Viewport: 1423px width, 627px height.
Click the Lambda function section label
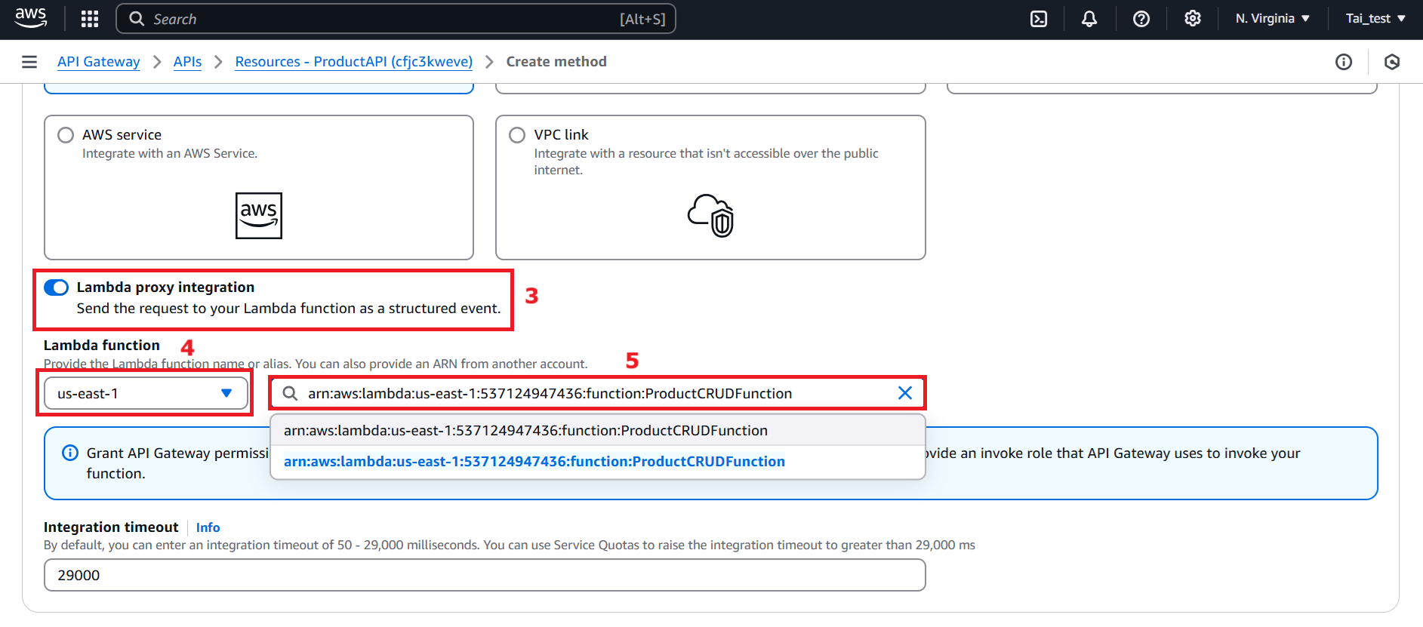[102, 345]
